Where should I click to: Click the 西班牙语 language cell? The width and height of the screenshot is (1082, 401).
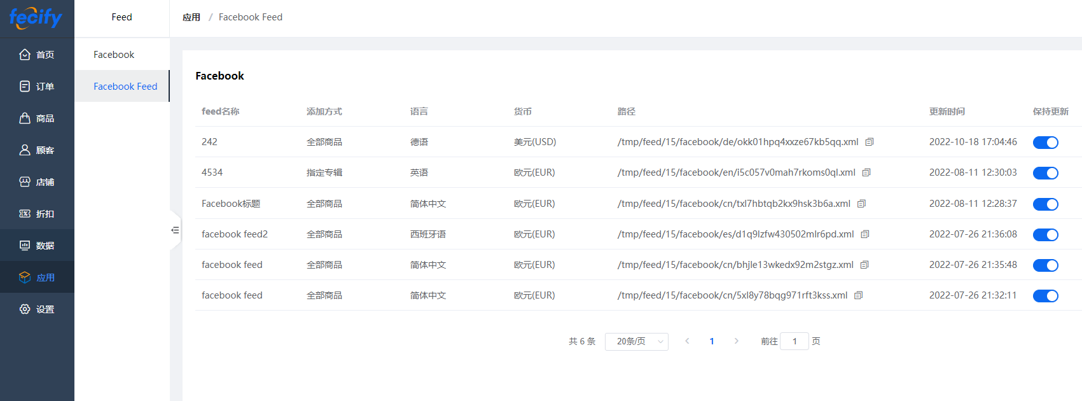click(x=428, y=234)
